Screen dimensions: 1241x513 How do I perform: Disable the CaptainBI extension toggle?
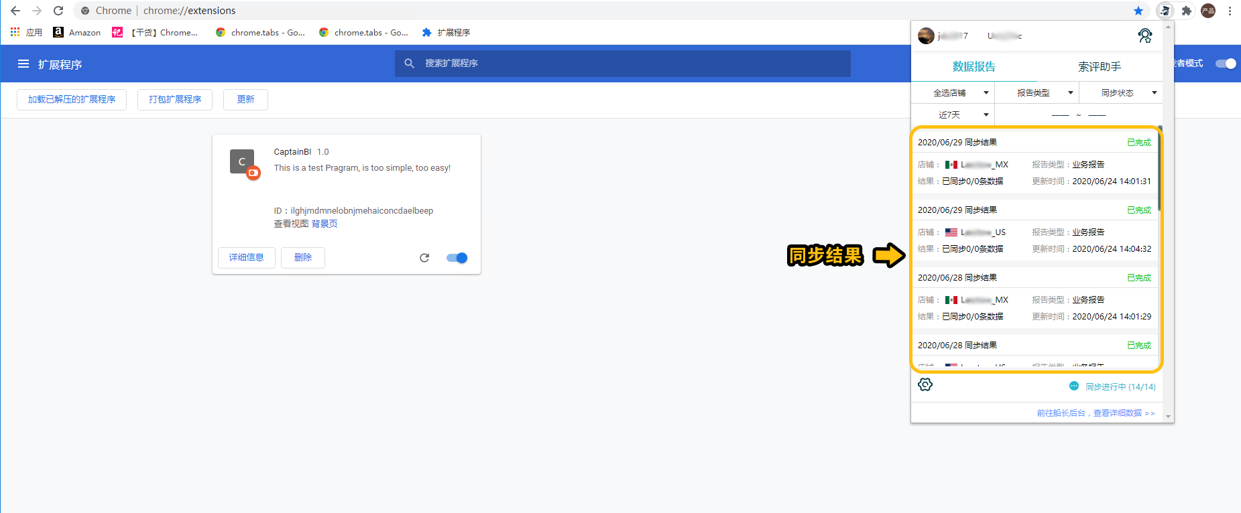457,258
